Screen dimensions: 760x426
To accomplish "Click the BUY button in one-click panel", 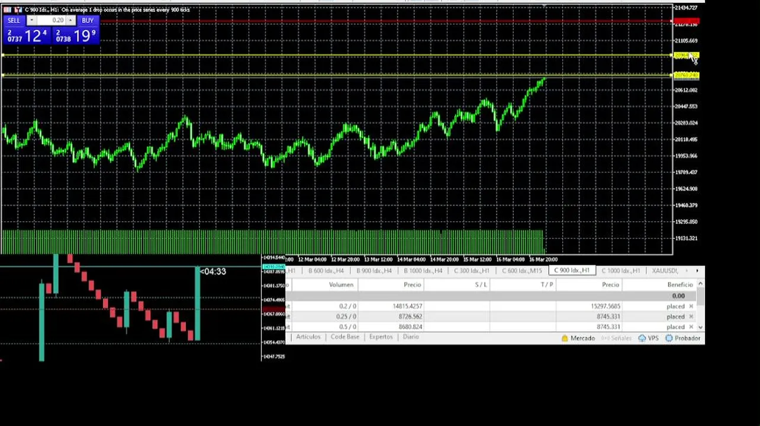I will (88, 21).
